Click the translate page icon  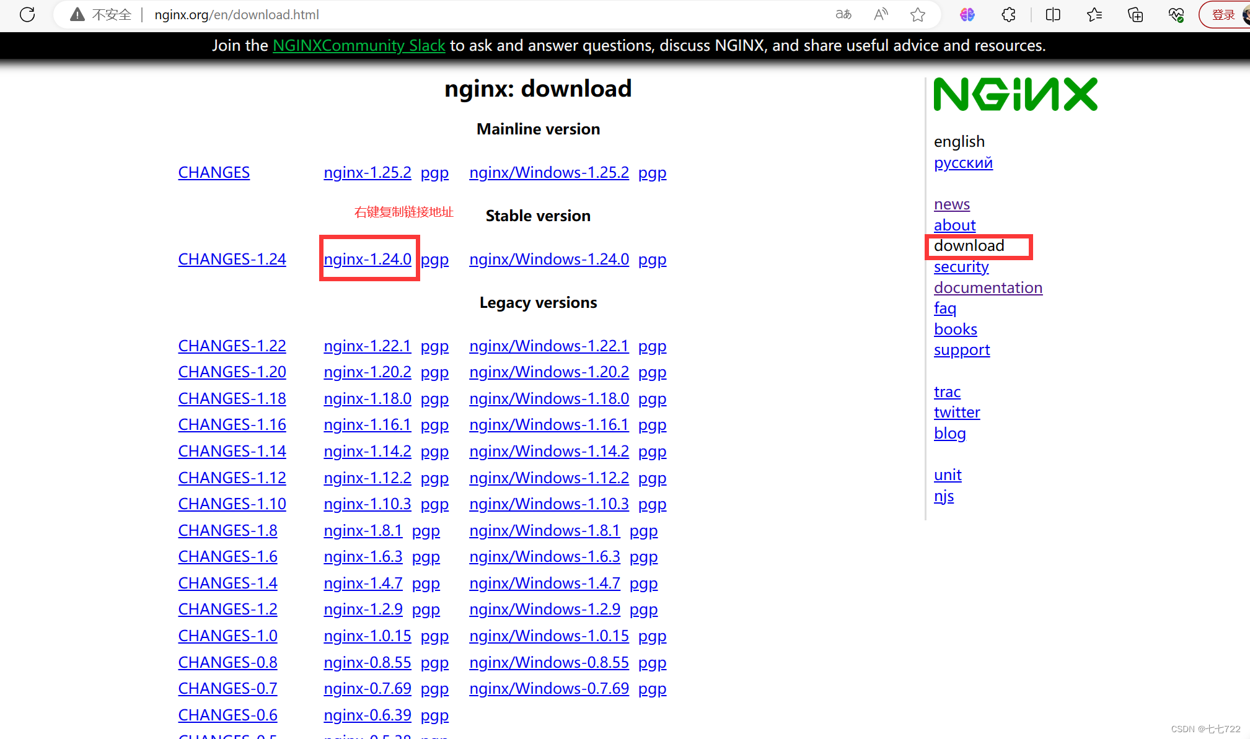(x=843, y=14)
